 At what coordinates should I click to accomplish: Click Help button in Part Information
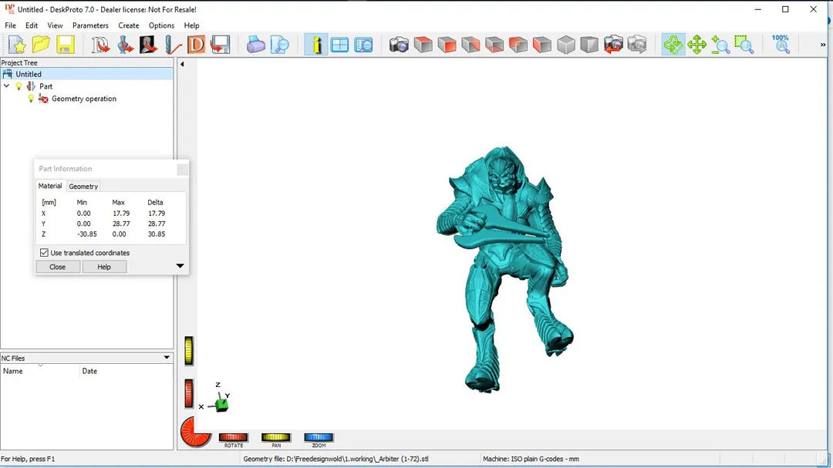[x=104, y=267]
